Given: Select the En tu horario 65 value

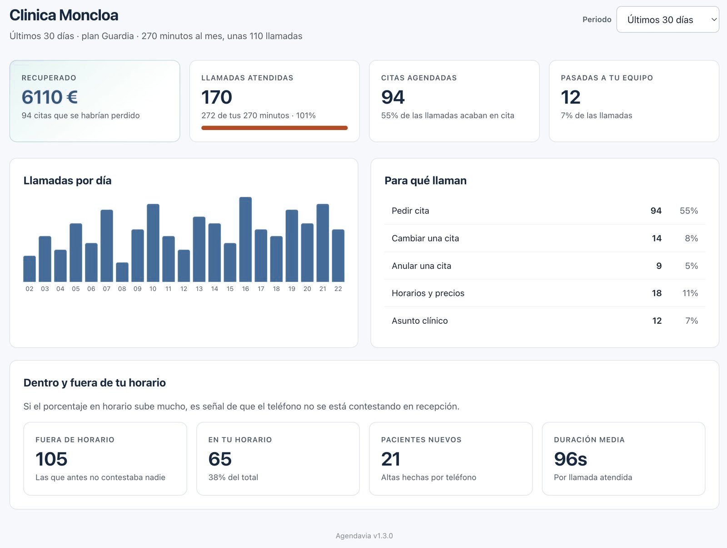Looking at the screenshot, I should click(x=220, y=459).
